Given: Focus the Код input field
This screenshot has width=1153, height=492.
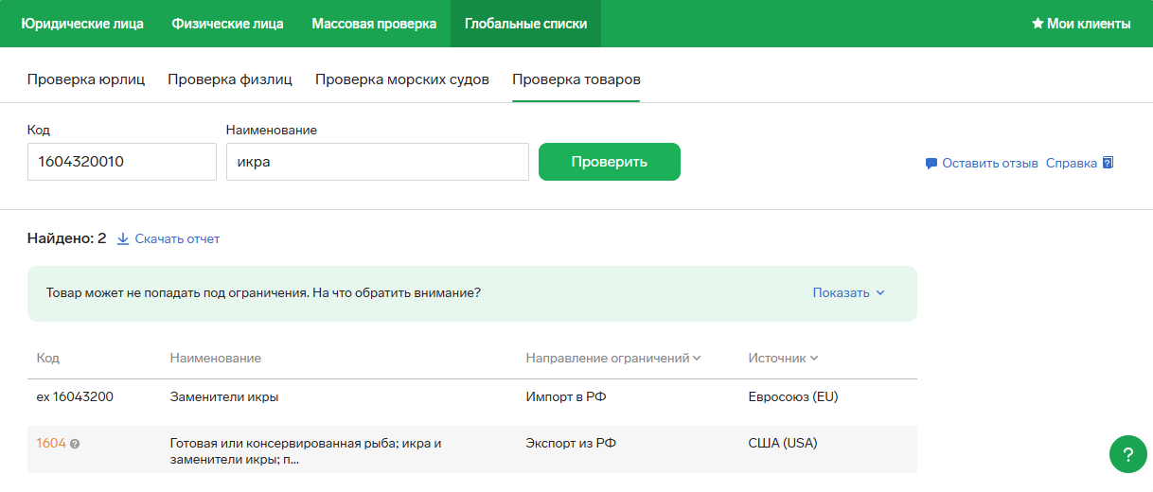Looking at the screenshot, I should (x=122, y=162).
